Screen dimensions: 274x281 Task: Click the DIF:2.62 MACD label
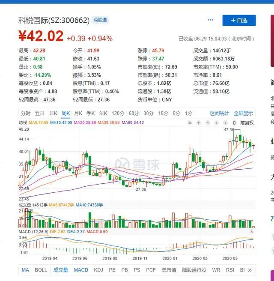(x=57, y=232)
